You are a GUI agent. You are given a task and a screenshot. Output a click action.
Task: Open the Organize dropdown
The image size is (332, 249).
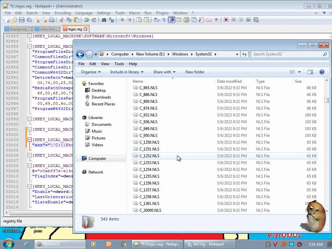(91, 72)
